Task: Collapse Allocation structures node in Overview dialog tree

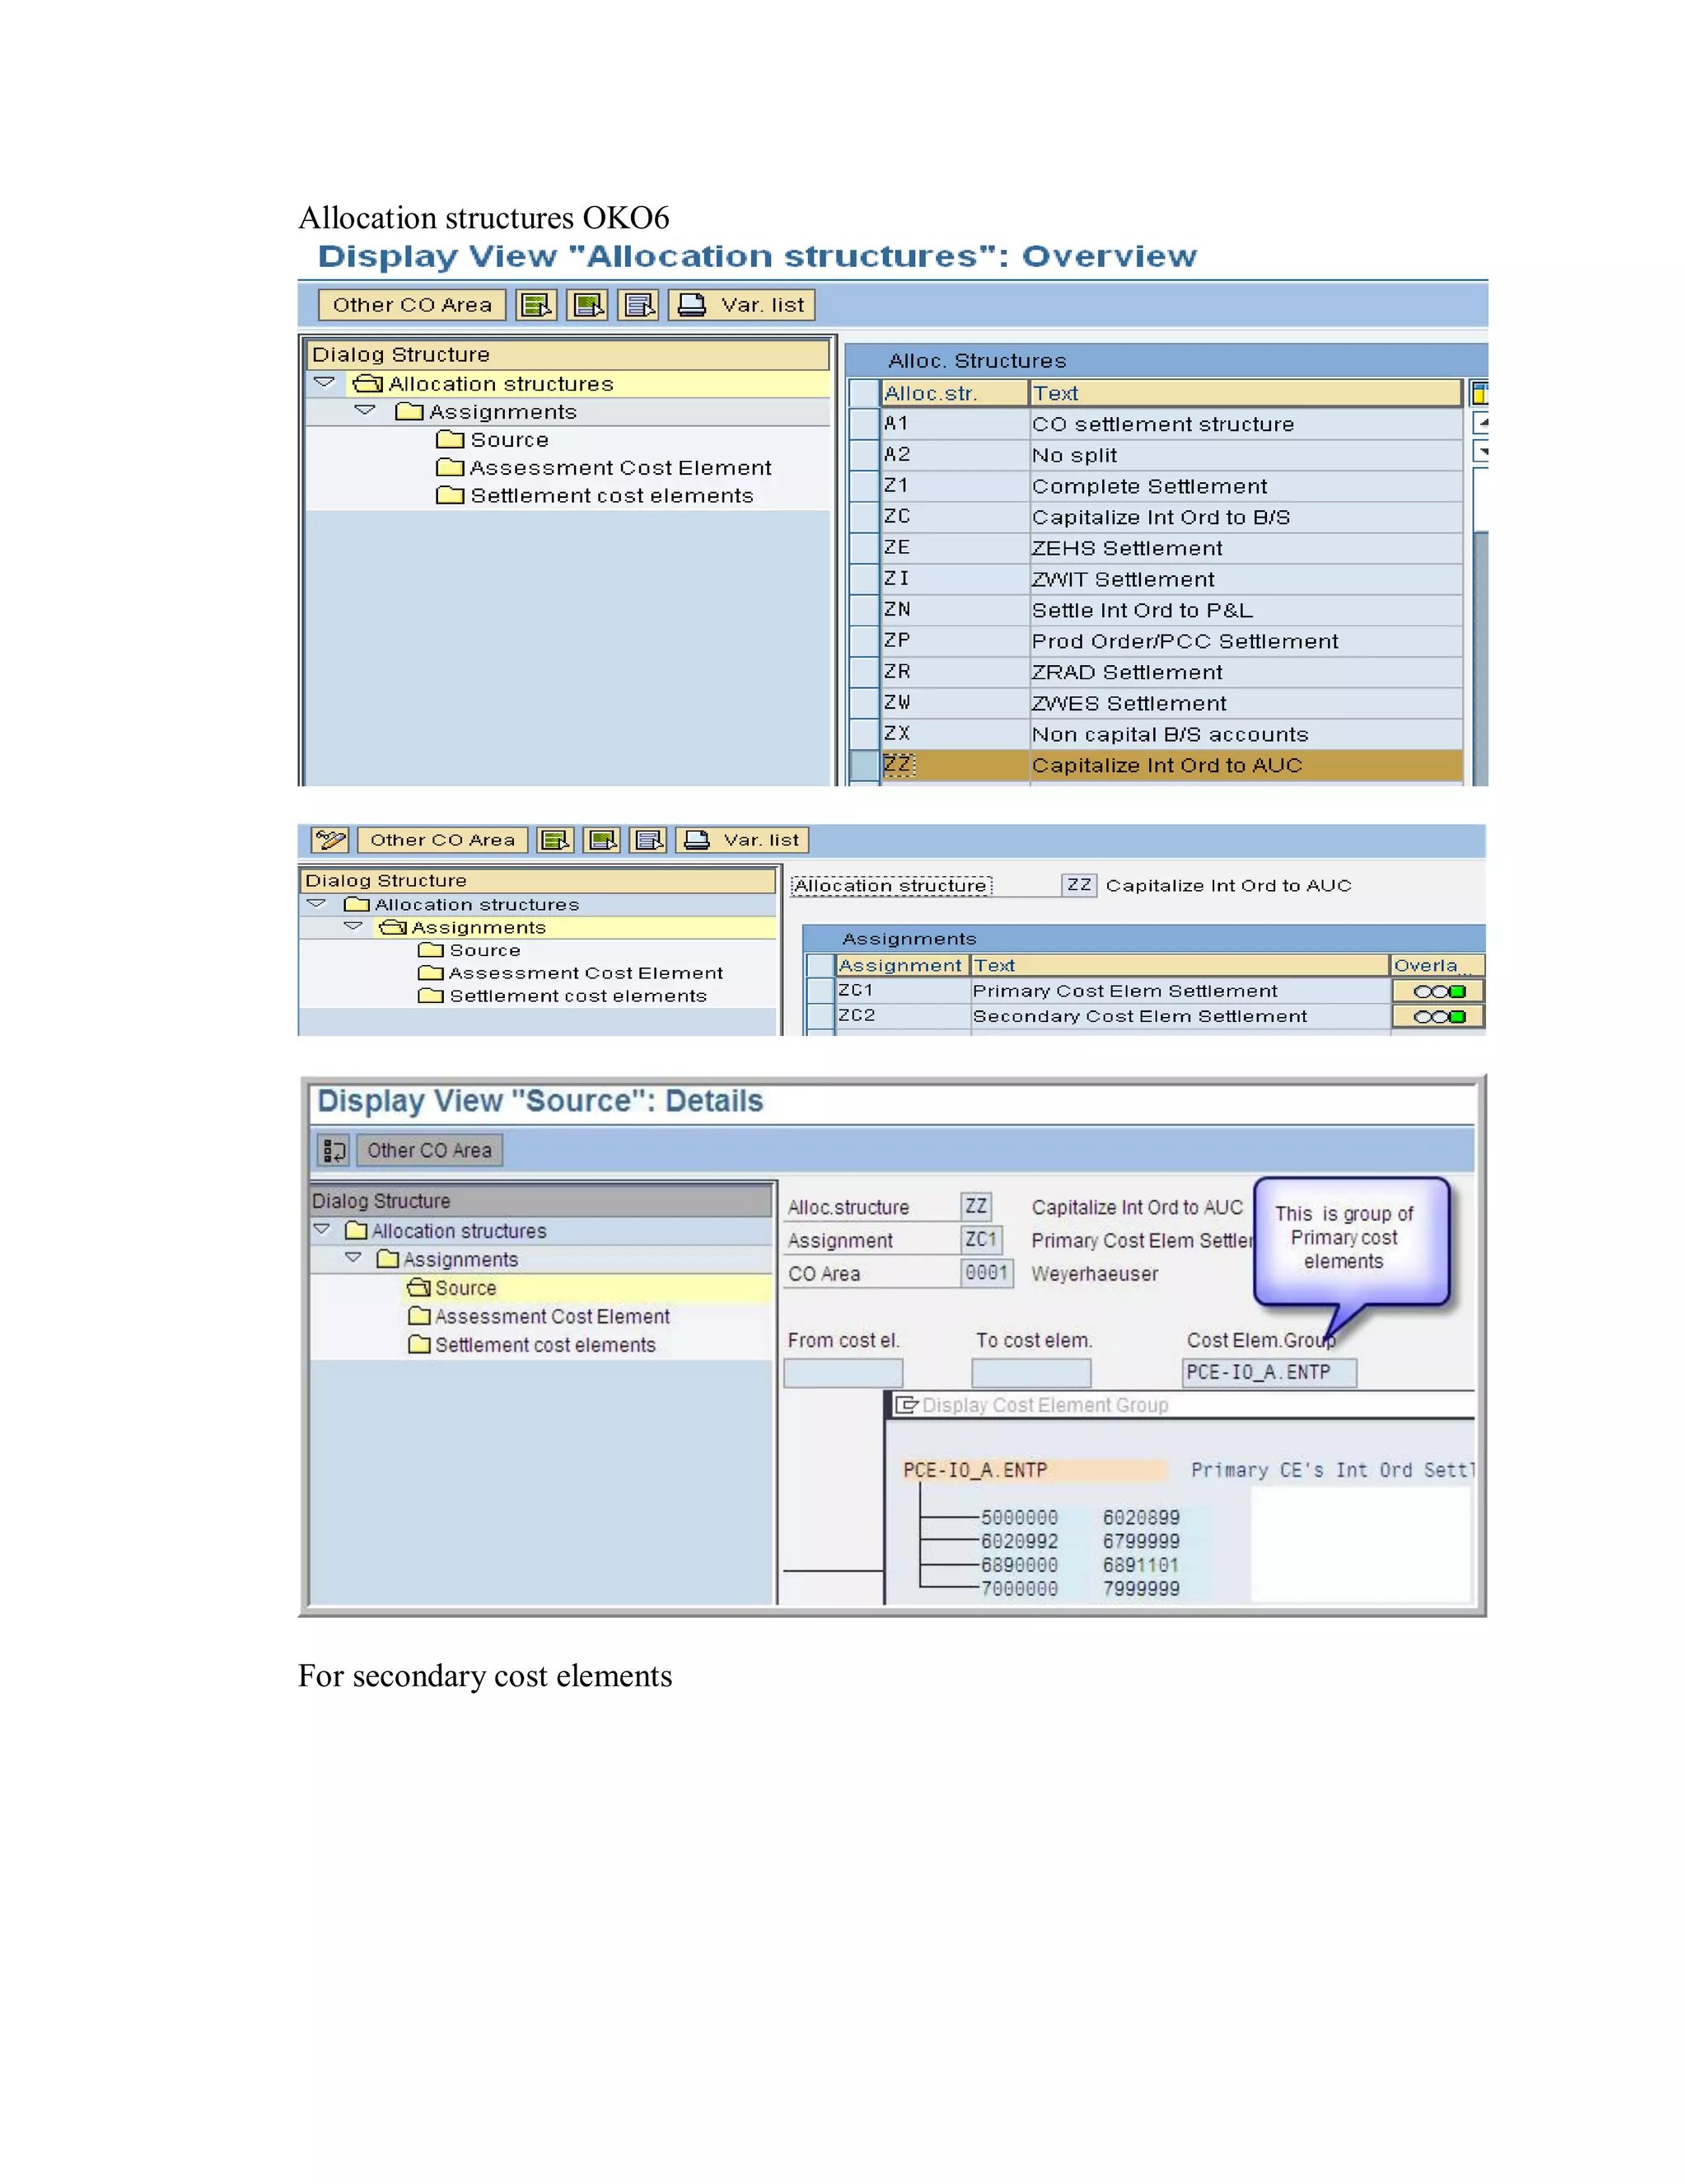Action: [x=325, y=383]
